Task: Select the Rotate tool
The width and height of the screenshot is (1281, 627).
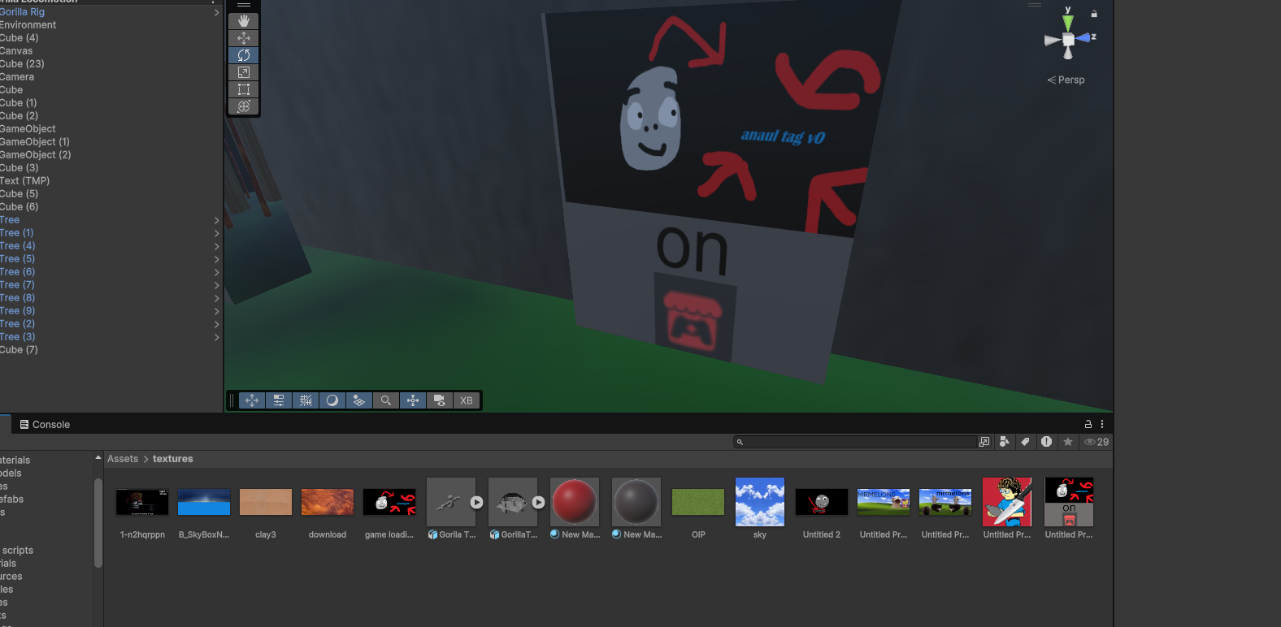Action: pyautogui.click(x=244, y=55)
